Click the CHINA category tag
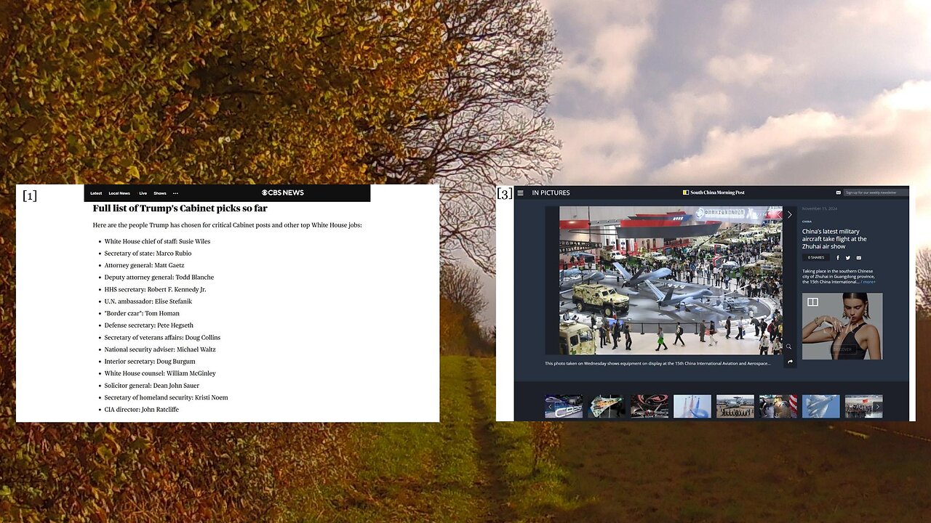This screenshot has height=523, width=931. (x=807, y=222)
